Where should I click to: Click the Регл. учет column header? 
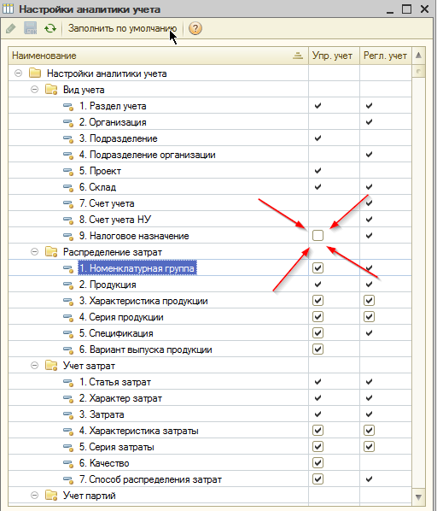(x=386, y=56)
